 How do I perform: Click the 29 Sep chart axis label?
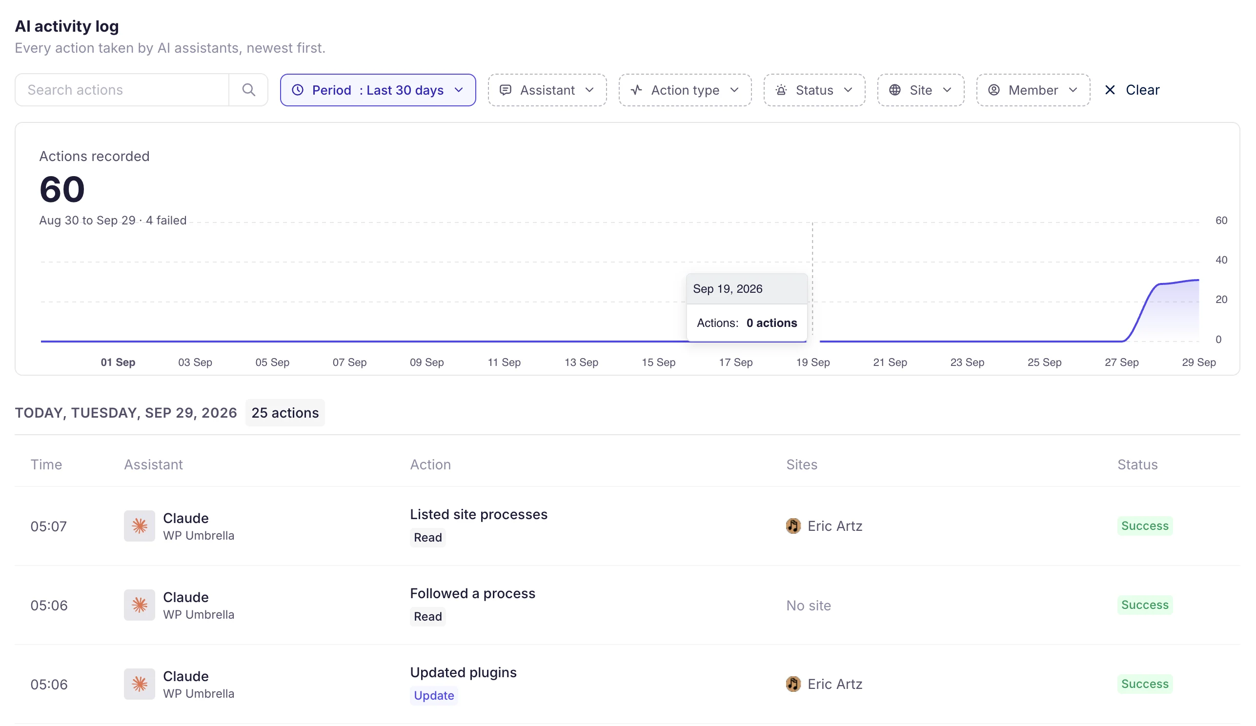tap(1199, 362)
